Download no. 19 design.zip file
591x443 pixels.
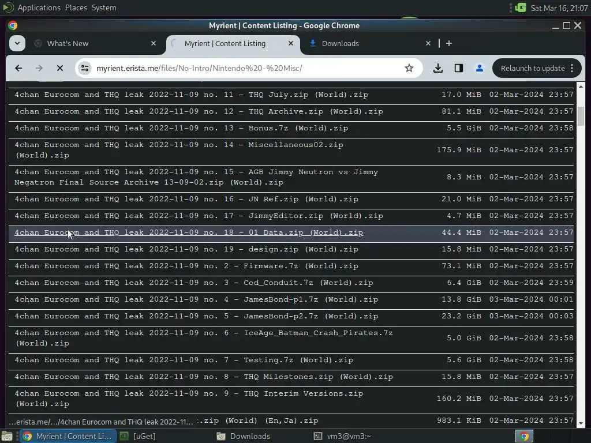tap(186, 249)
